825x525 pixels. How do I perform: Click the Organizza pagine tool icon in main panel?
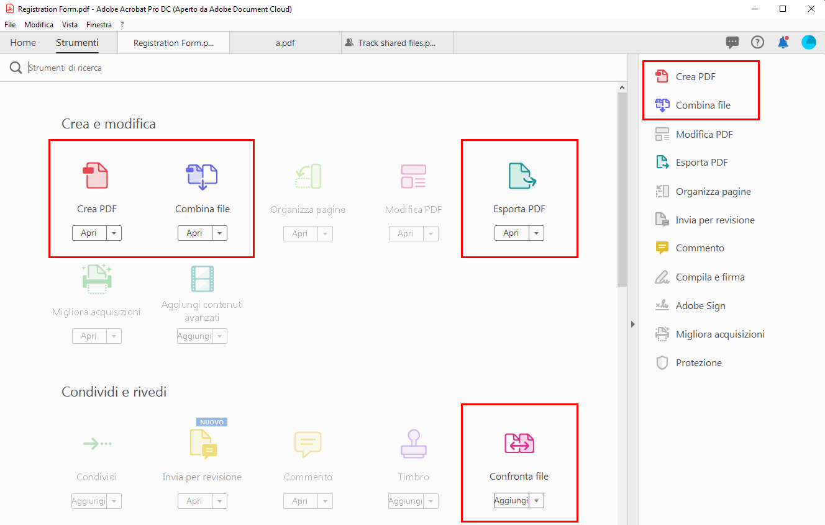308,176
